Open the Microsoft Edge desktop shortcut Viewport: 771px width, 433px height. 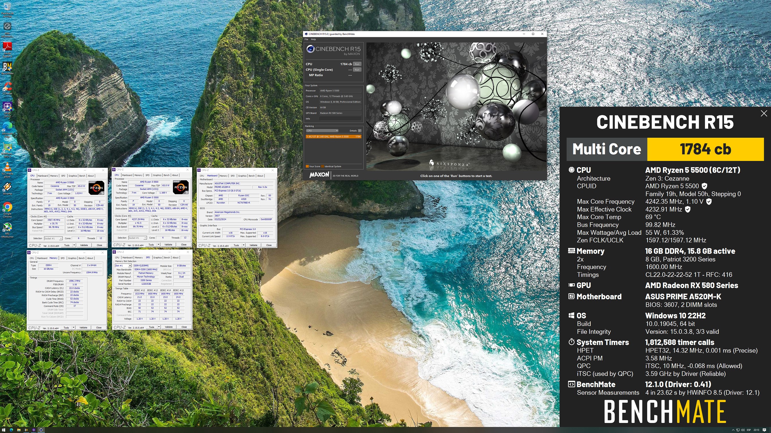point(7,129)
